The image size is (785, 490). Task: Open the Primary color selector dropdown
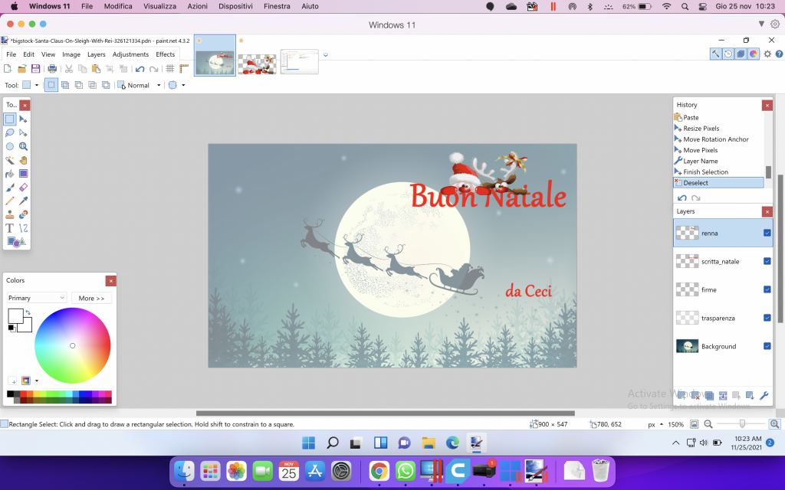[37, 298]
